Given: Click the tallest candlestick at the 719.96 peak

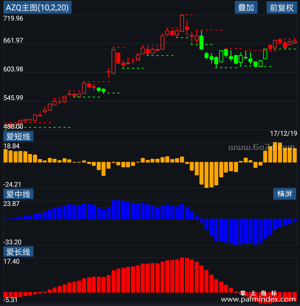Looking at the screenshot, I should point(182,23).
